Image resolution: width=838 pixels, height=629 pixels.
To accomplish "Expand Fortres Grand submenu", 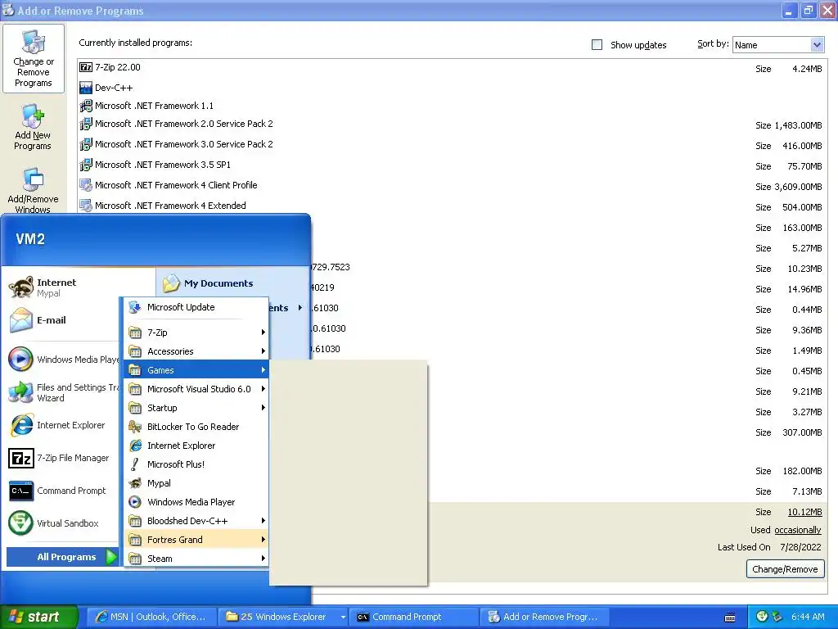I will click(x=196, y=539).
